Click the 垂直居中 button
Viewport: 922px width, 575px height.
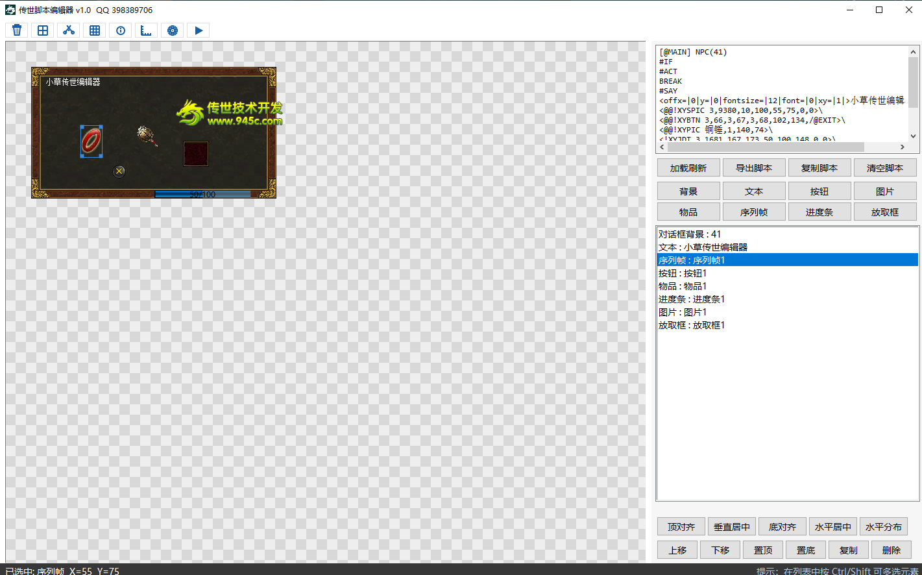point(732,527)
